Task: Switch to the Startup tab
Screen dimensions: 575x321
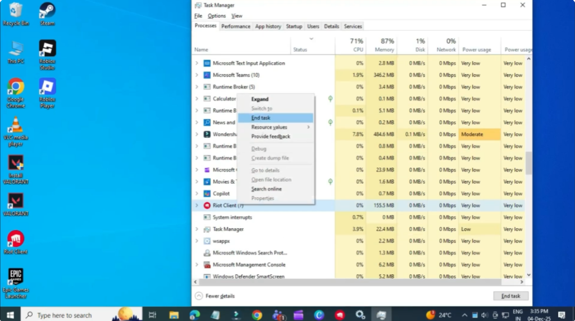Action: pyautogui.click(x=294, y=26)
